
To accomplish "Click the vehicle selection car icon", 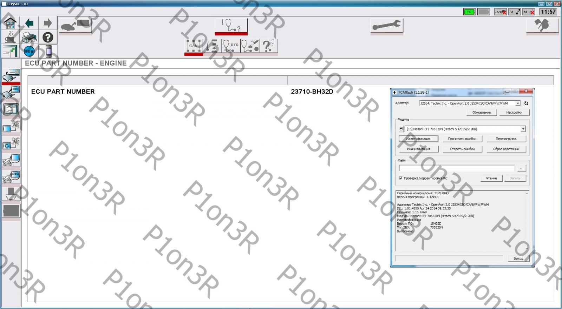I will pos(76,26).
